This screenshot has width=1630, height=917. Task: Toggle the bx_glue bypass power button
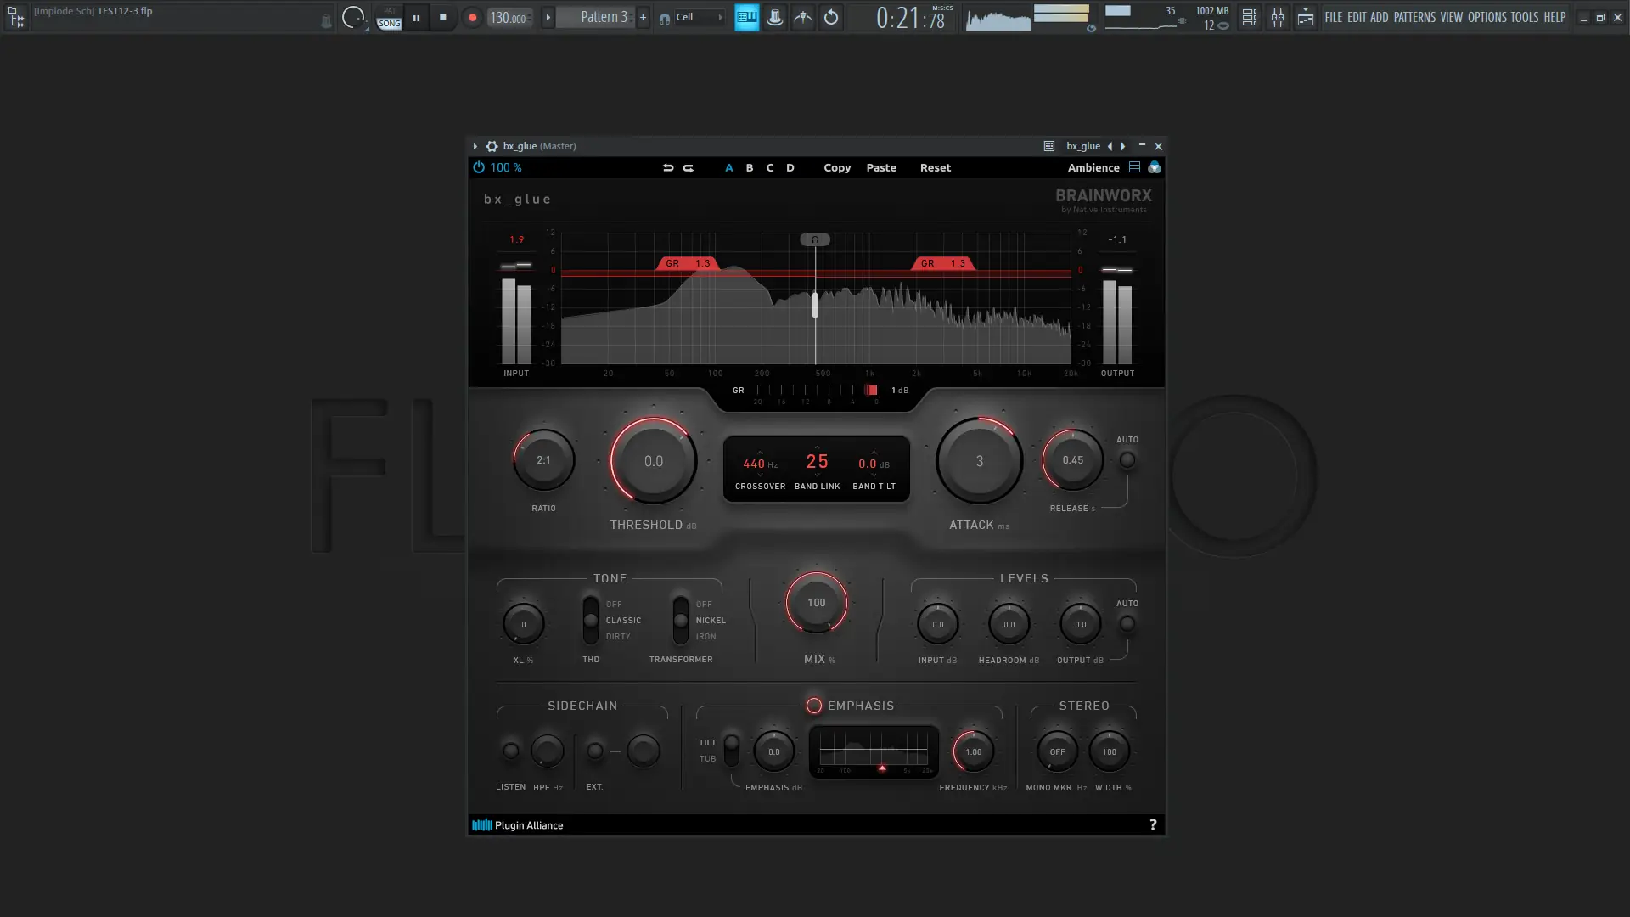click(479, 167)
